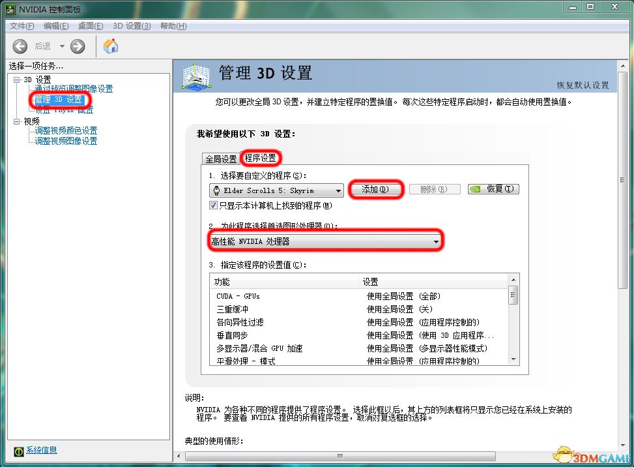Select the 各向异性过滤 row
The width and height of the screenshot is (634, 467).
coord(358,322)
